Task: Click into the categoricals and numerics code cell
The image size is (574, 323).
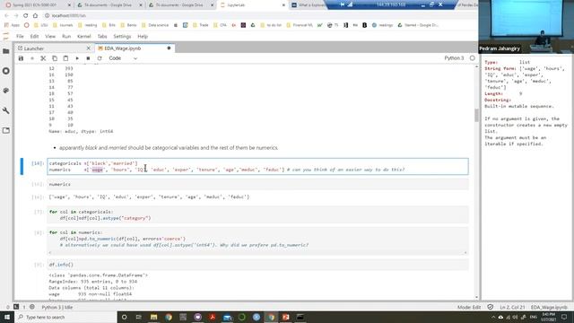Action: [x=257, y=166]
